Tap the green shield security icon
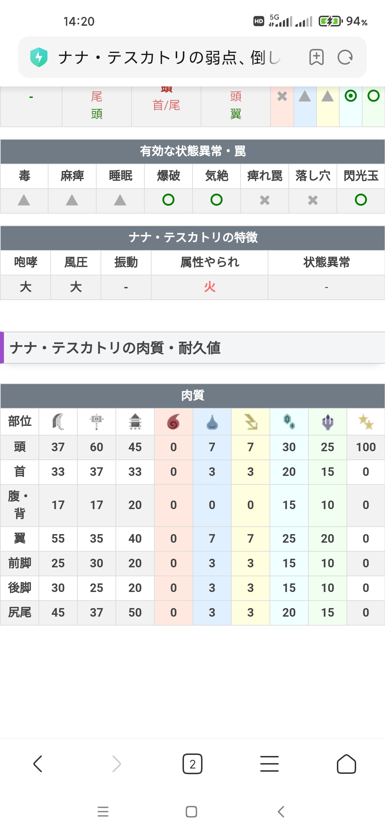The image size is (385, 836). coord(39,57)
